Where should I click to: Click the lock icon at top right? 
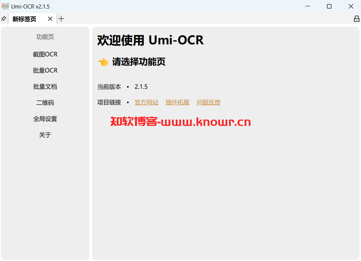click(357, 19)
